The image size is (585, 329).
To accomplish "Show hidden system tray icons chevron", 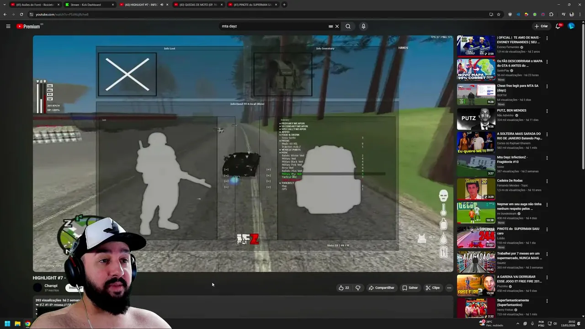I will tap(517, 324).
